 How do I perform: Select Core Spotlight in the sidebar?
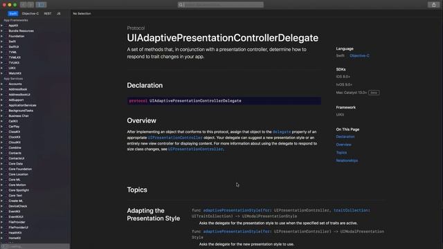[19, 190]
